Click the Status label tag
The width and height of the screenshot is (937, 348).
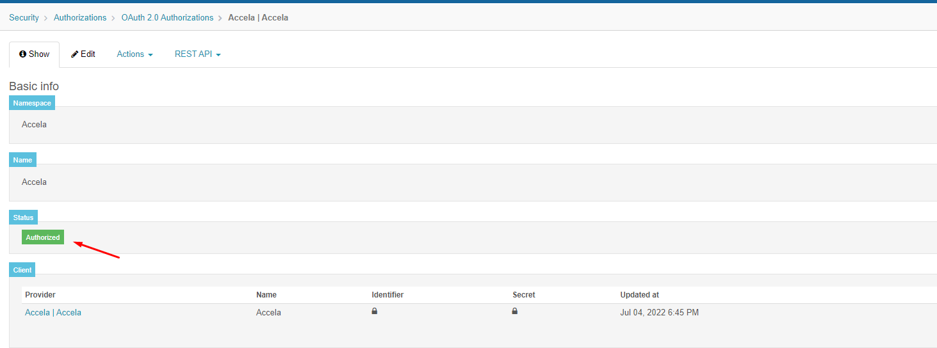click(23, 217)
